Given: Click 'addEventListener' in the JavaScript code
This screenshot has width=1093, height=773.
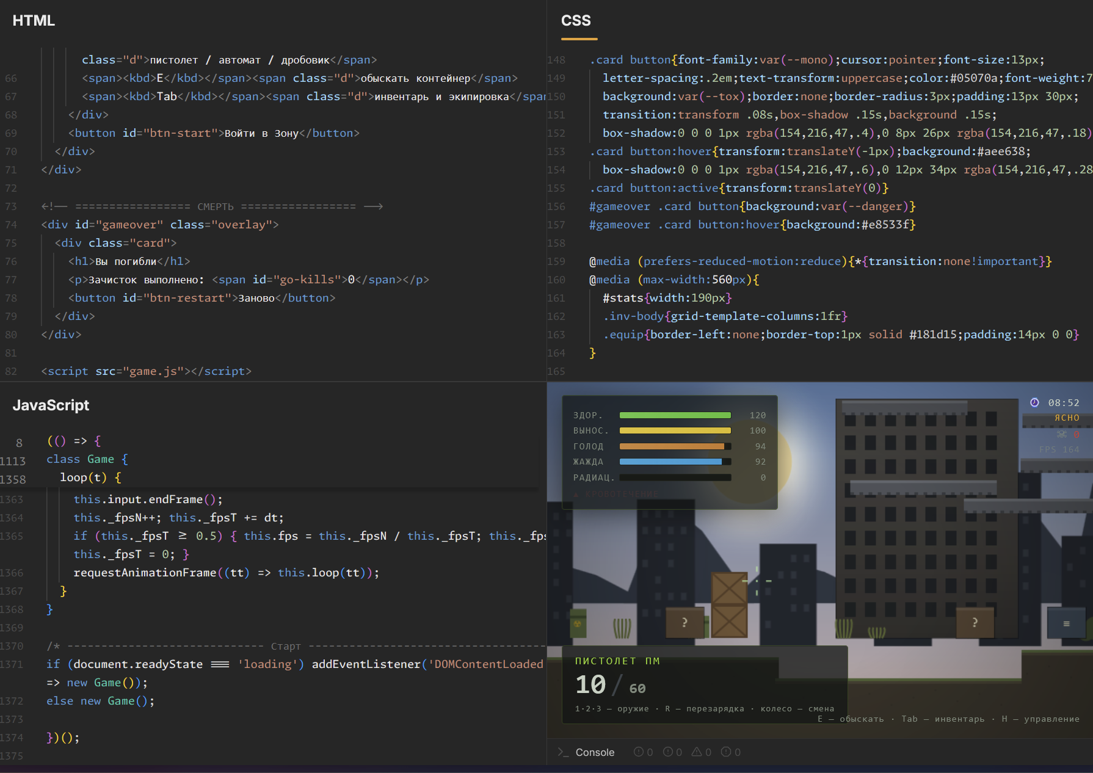Looking at the screenshot, I should coord(366,664).
